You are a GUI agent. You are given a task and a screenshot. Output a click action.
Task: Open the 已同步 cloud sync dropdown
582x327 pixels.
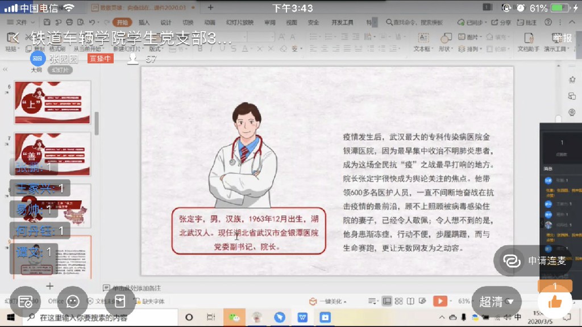pos(472,22)
